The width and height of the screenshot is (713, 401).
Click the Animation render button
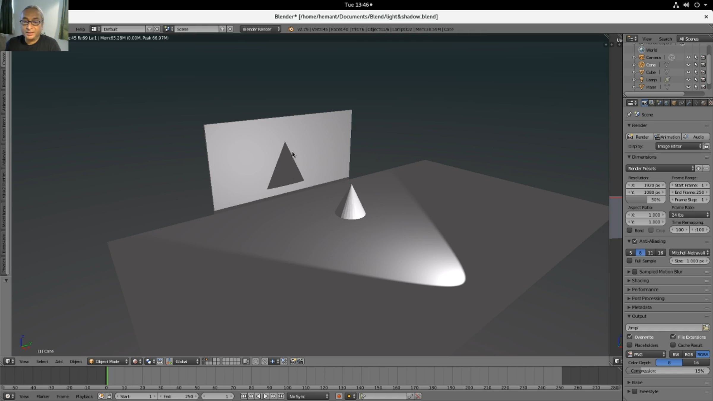coord(667,137)
